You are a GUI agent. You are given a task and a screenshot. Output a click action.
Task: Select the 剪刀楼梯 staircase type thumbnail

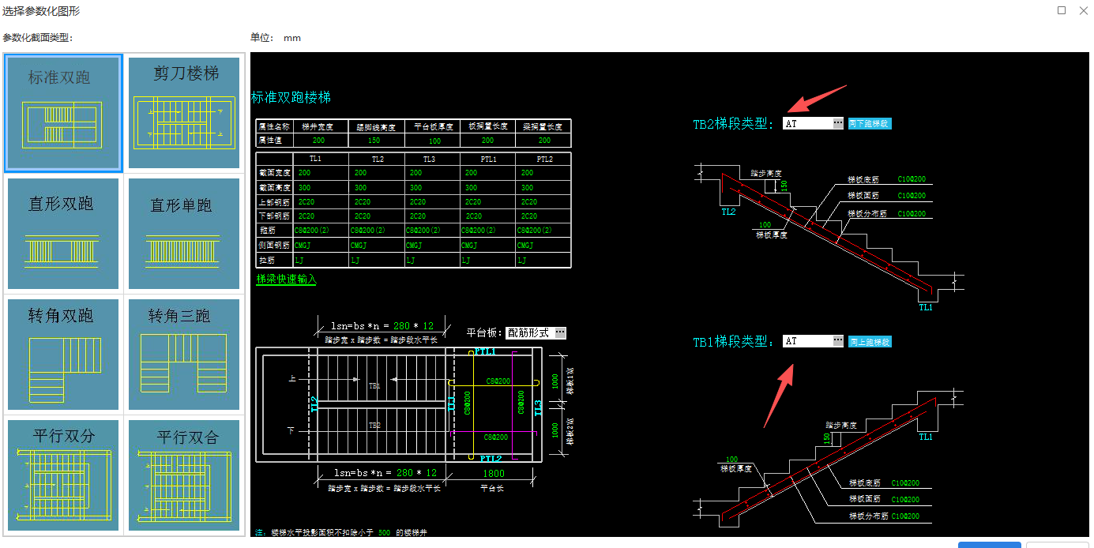click(x=184, y=113)
